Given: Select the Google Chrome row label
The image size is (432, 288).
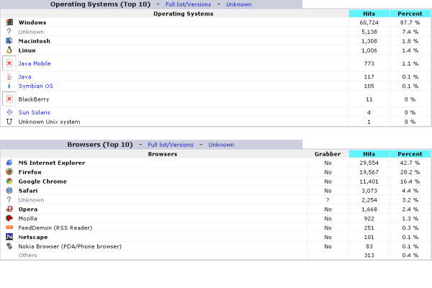Looking at the screenshot, I should tap(42, 181).
